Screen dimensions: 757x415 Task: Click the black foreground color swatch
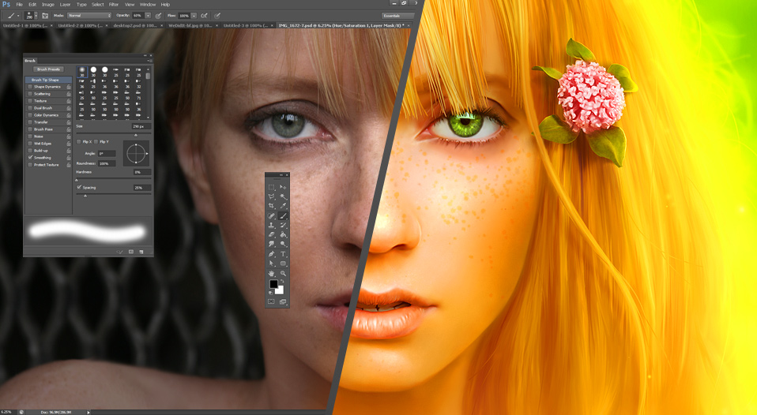pos(273,284)
